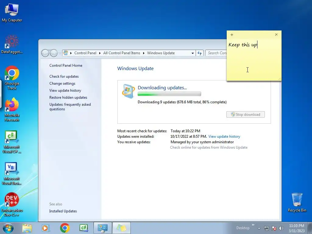Click the Windows Update shield icon
This screenshot has width=312, height=234.
click(128, 91)
